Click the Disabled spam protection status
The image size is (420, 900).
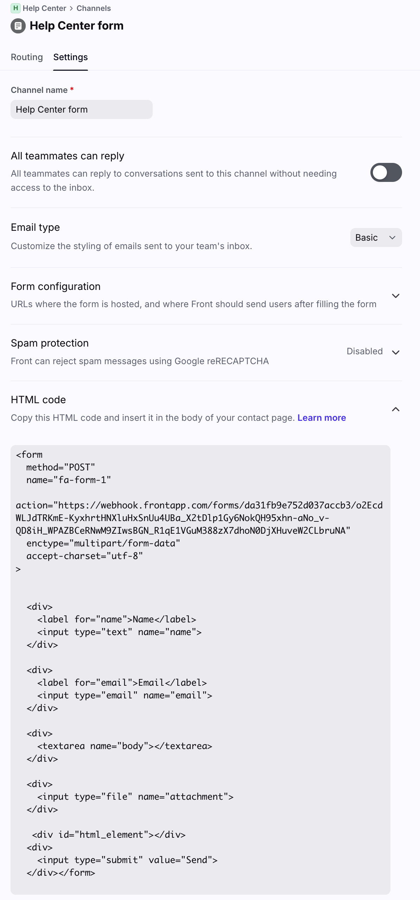[364, 351]
